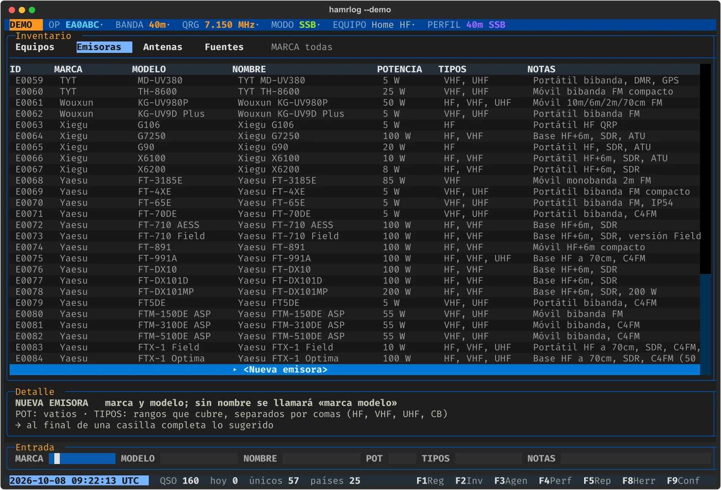Click the MODELO column header
721x490 pixels.
coord(149,69)
